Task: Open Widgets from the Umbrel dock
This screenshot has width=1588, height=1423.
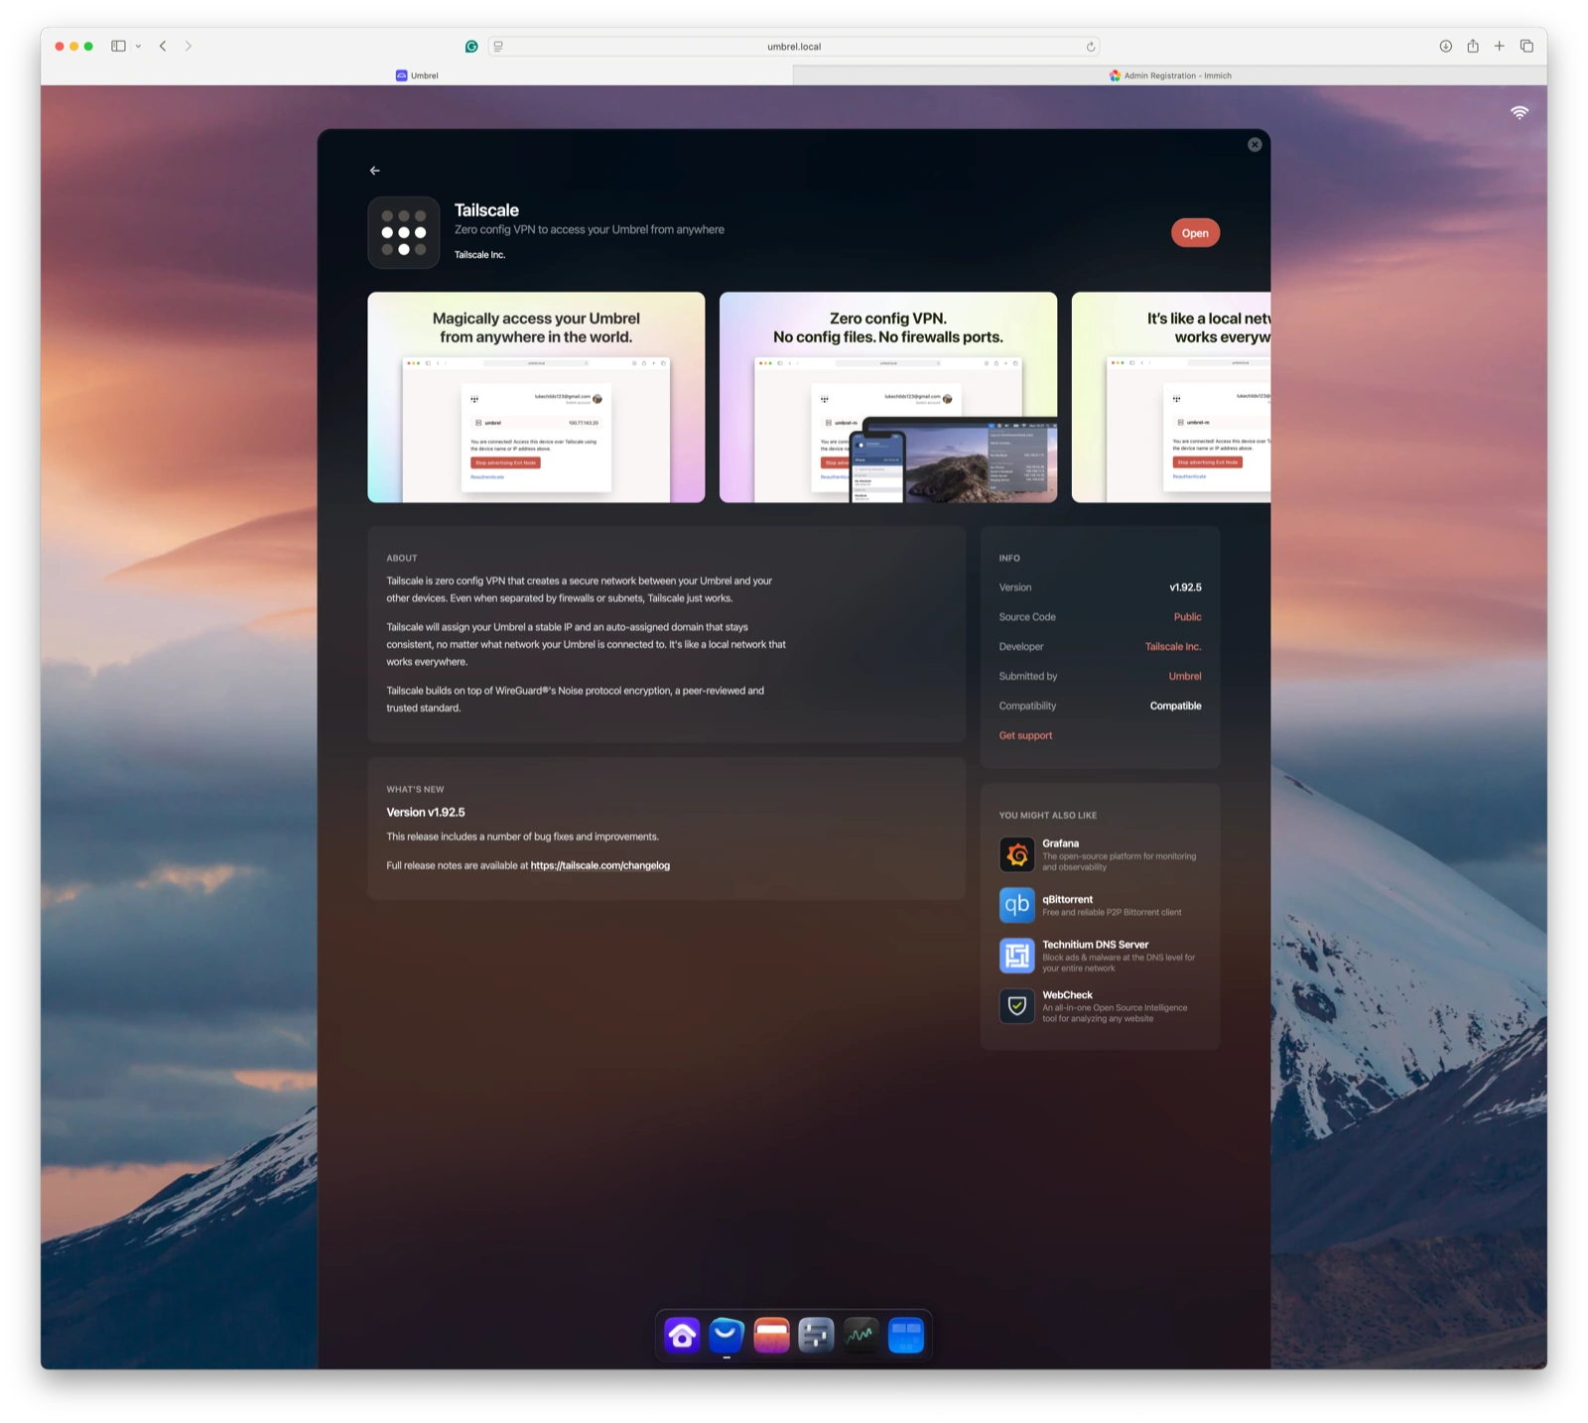Action: pos(906,1336)
